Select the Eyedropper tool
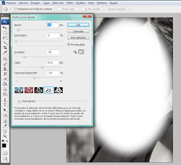 [5, 126]
